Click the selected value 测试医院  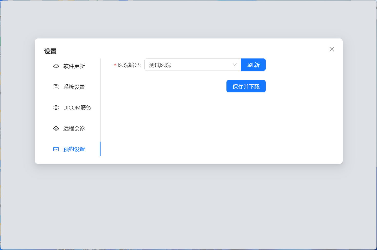(x=160, y=65)
